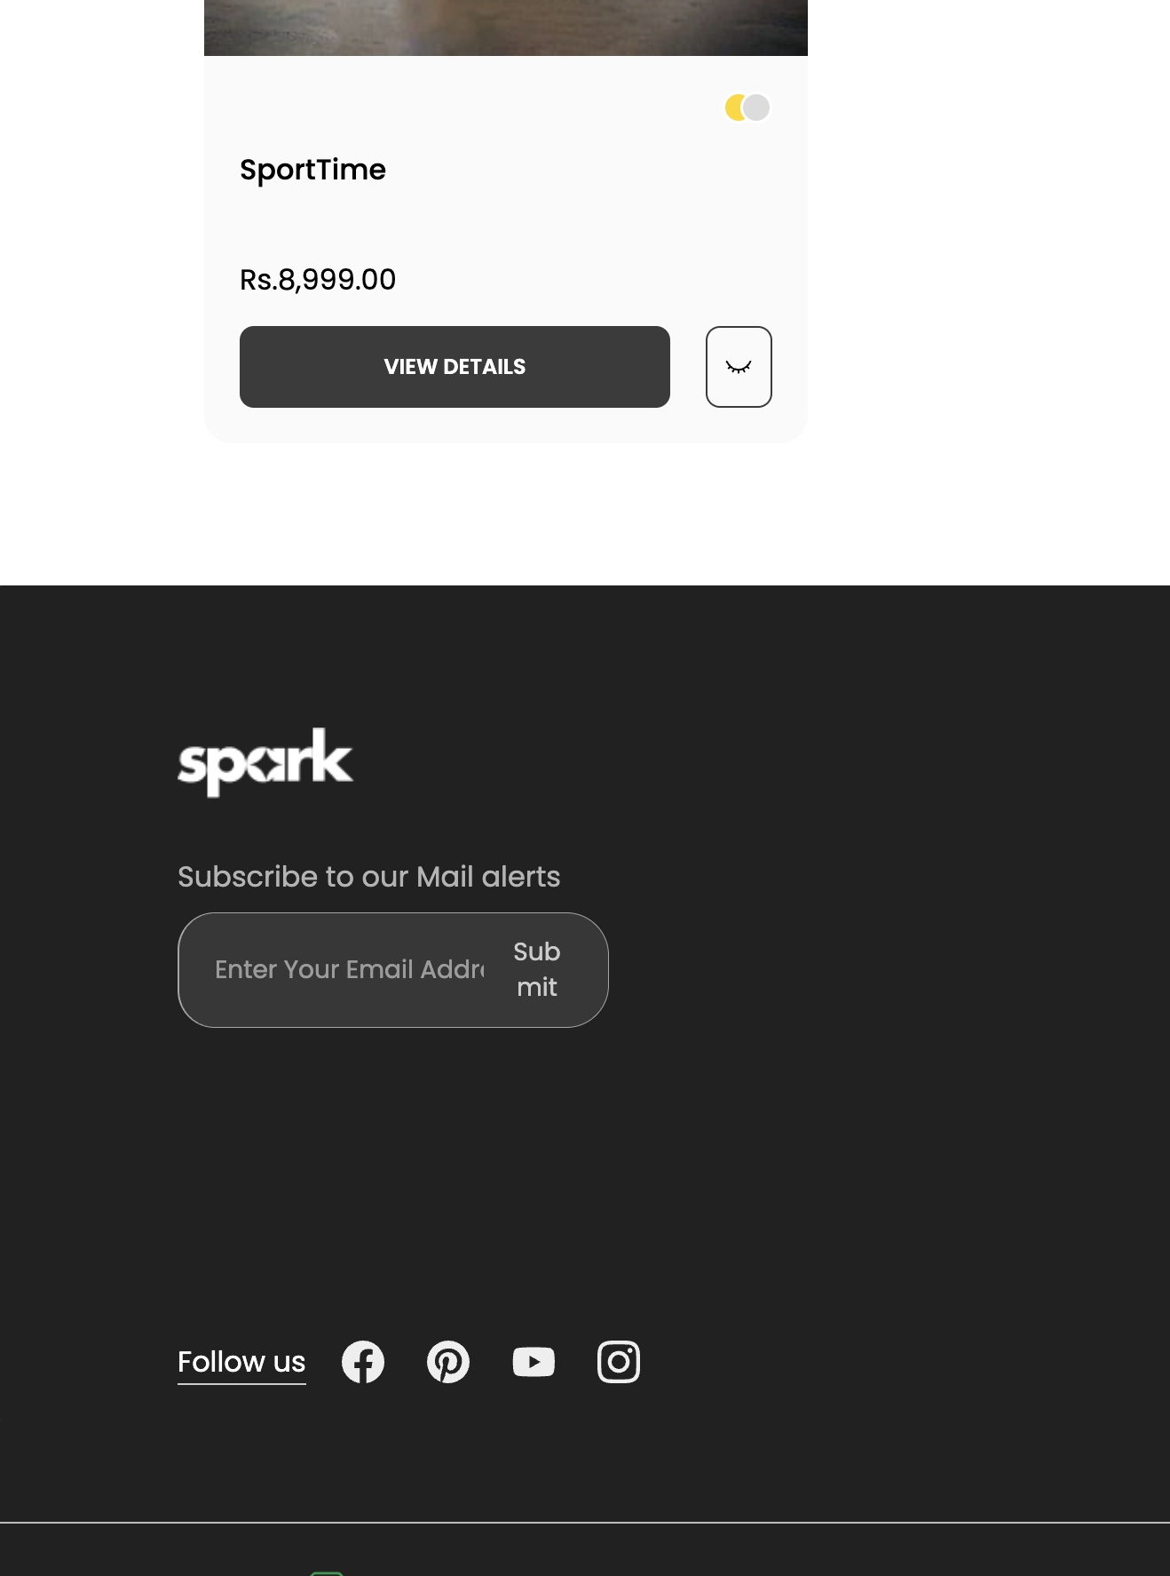Click the Follow us underlined link
This screenshot has height=1576, width=1170.
coord(241,1362)
